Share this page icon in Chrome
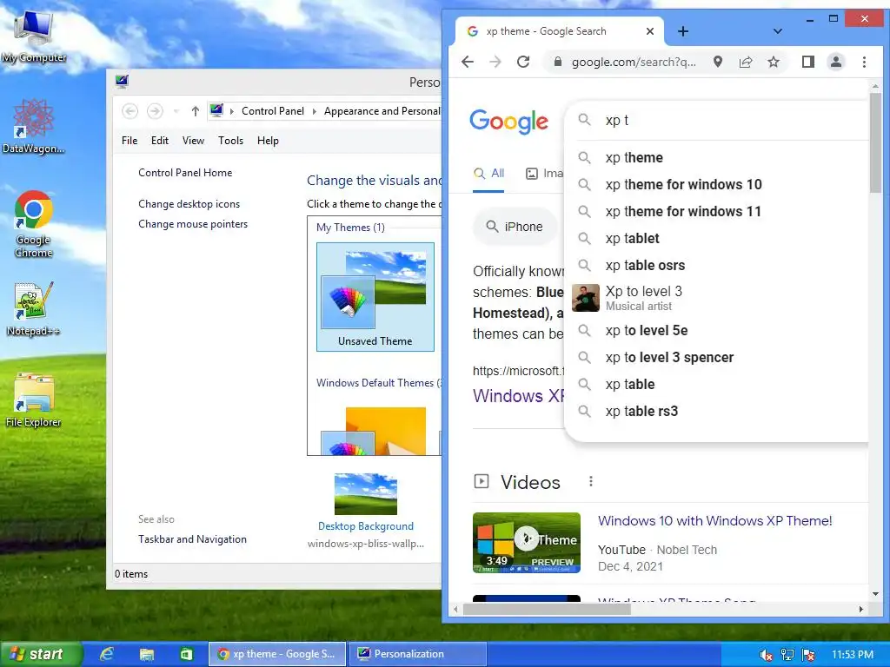This screenshot has width=890, height=667. (746, 62)
